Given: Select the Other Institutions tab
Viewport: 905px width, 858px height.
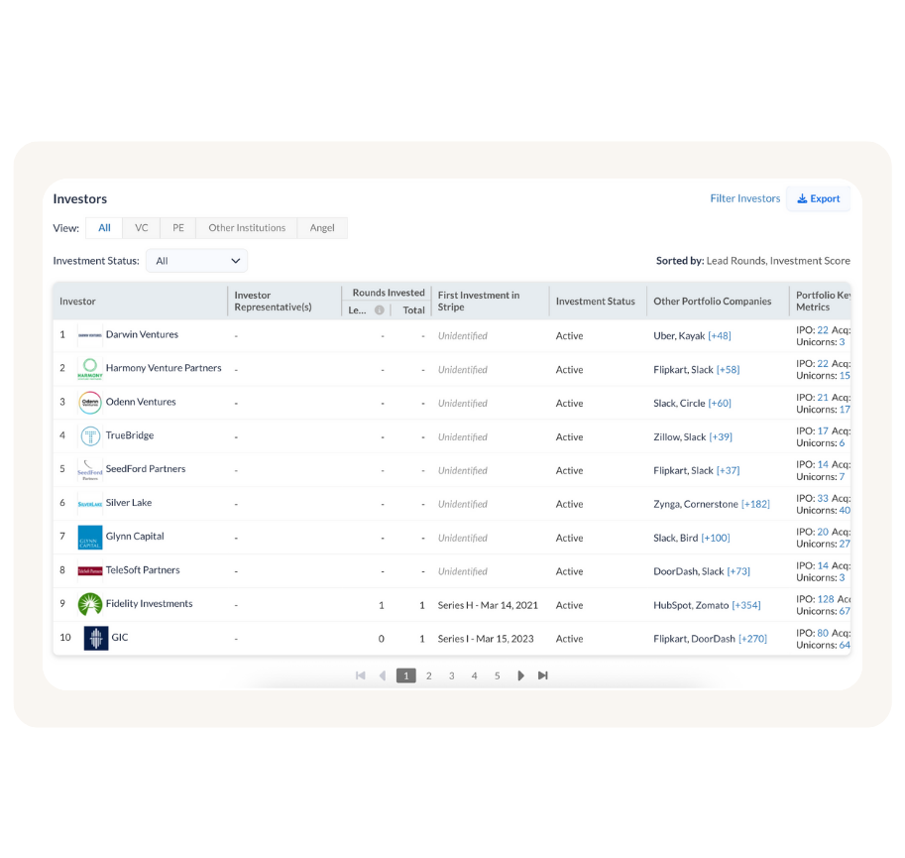Looking at the screenshot, I should [x=247, y=228].
